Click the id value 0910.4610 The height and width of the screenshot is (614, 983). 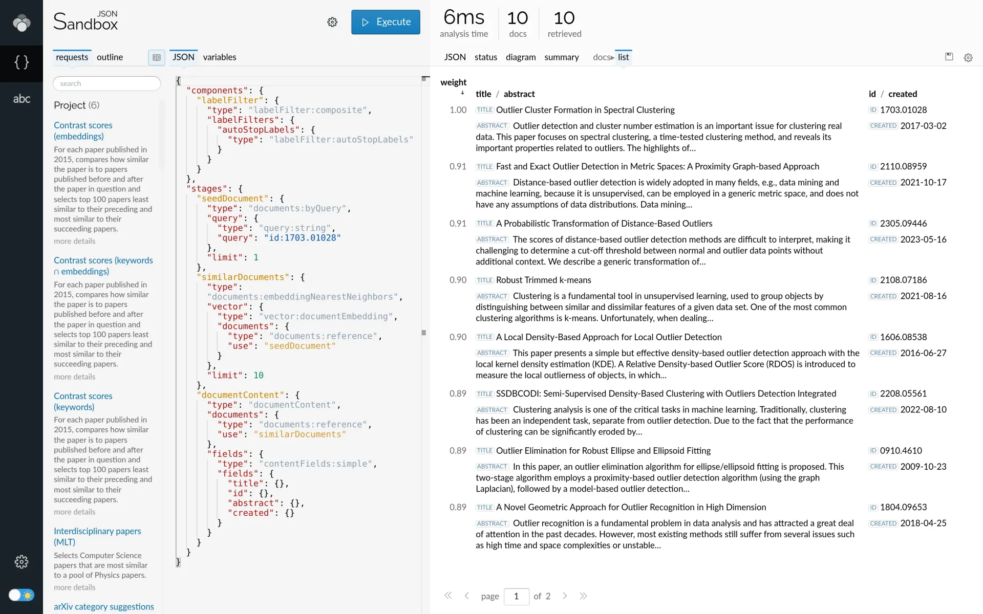(901, 451)
